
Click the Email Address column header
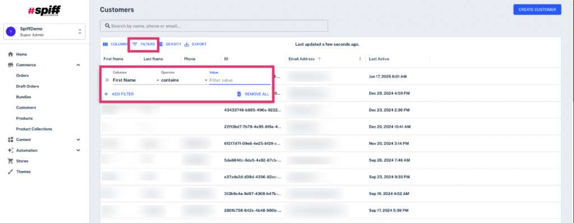click(x=301, y=59)
